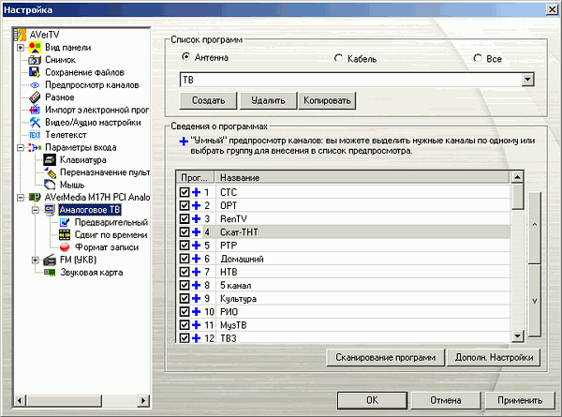Click Сканирование программ button
This screenshot has width=562, height=417.
tap(385, 357)
